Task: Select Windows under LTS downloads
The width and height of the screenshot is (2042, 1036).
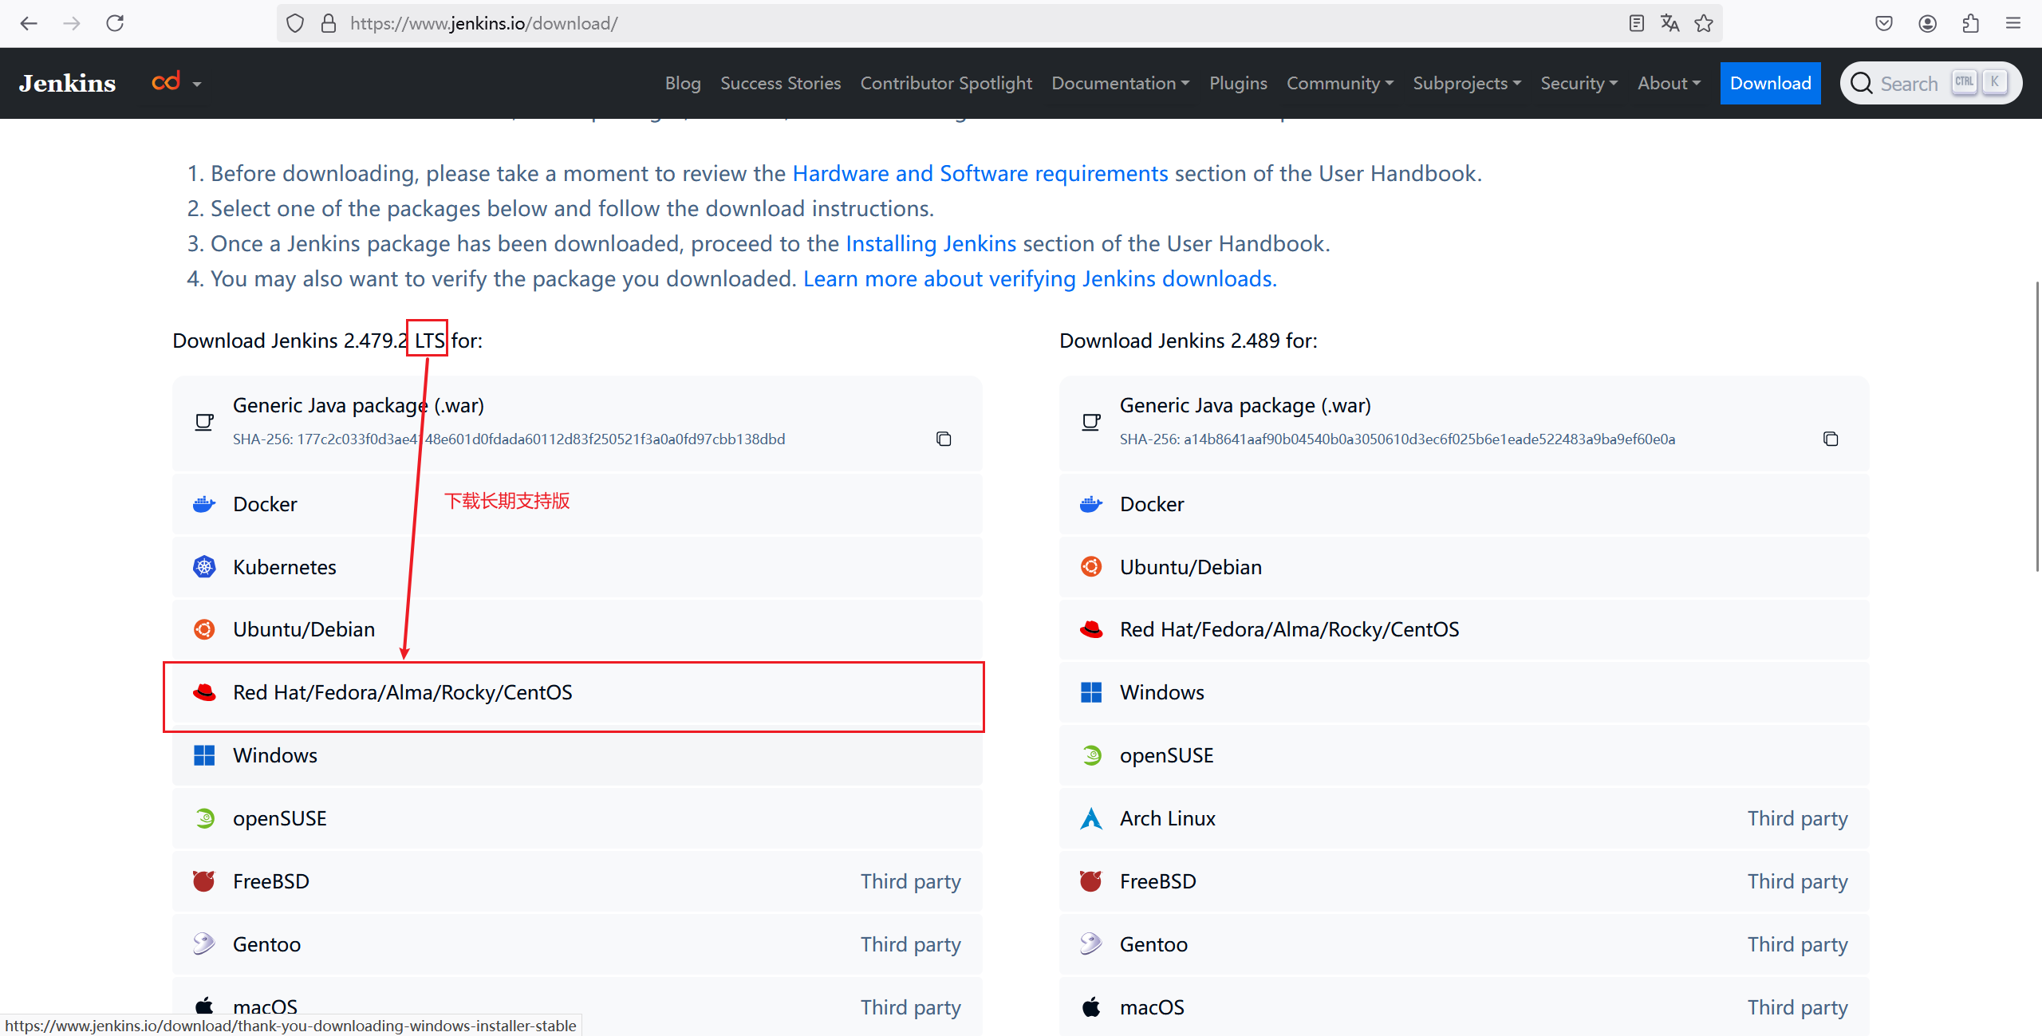Action: (x=578, y=755)
